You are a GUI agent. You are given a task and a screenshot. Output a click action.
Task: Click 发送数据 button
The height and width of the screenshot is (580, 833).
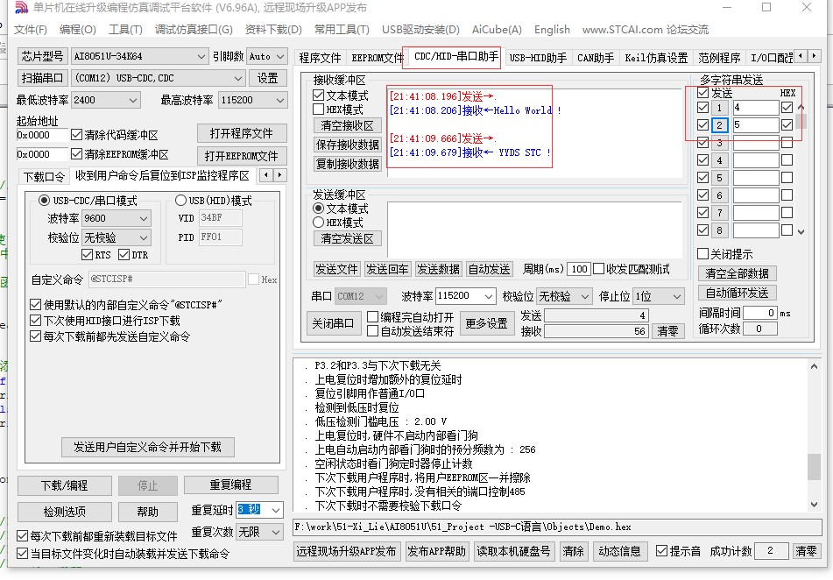point(438,269)
